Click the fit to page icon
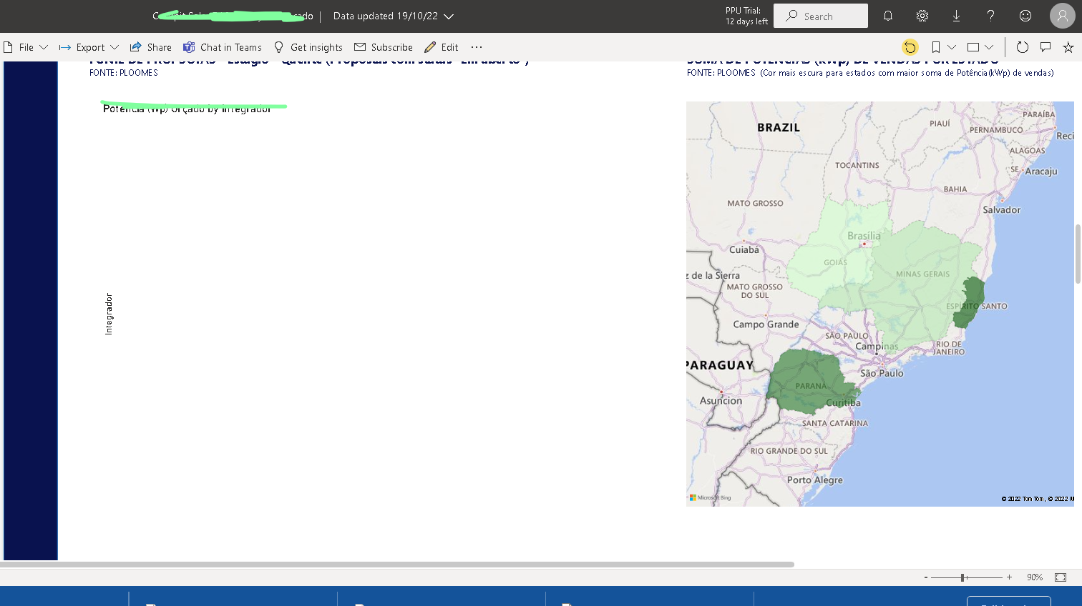The height and width of the screenshot is (606, 1082). click(1061, 577)
